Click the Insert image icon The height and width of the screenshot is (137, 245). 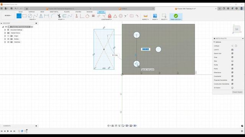(x=155, y=16)
